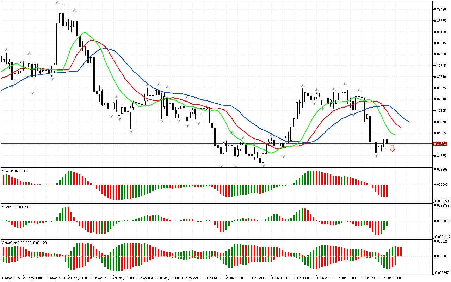This screenshot has width=451, height=282.
Task: Click the red down-arrow sell signal
Action: tap(392, 148)
